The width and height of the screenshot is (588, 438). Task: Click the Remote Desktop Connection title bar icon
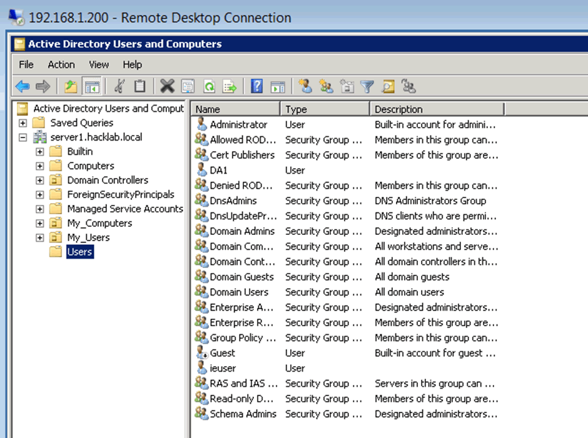[x=17, y=17]
